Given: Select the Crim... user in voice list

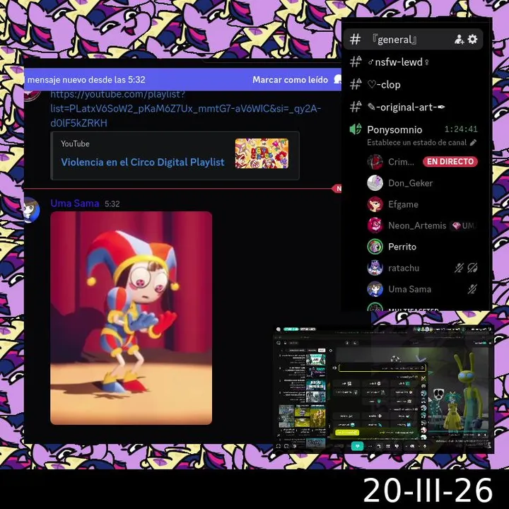Looking at the screenshot, I should coord(401,162).
